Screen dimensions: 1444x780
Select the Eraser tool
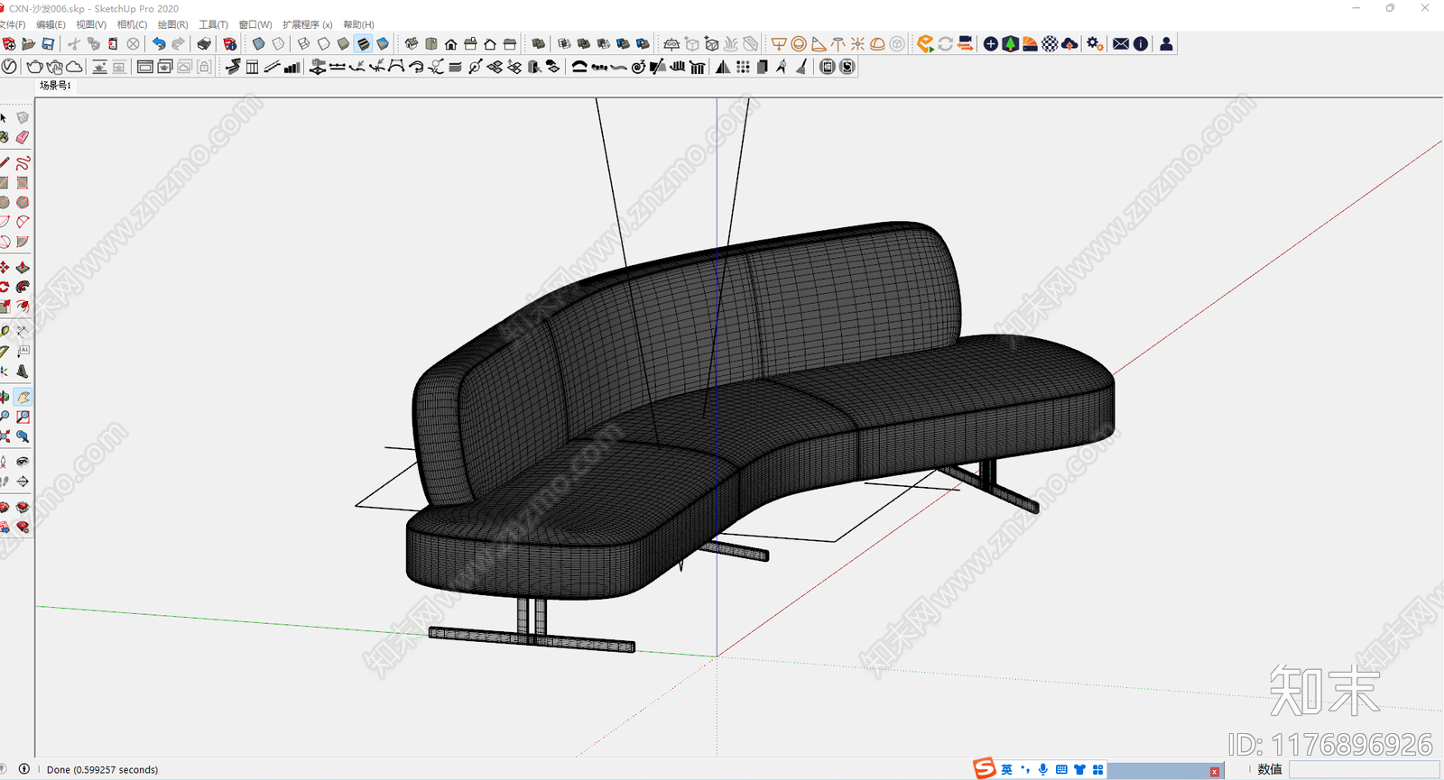(x=23, y=137)
